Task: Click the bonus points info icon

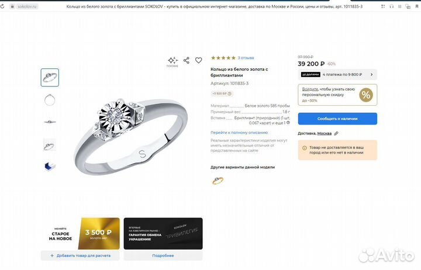Action: click(x=230, y=94)
